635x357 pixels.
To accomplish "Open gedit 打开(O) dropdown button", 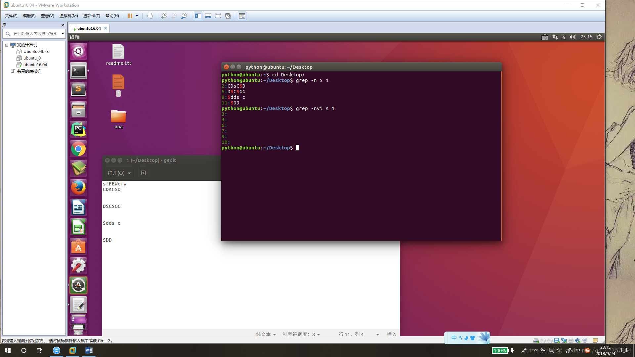I will pos(119,173).
